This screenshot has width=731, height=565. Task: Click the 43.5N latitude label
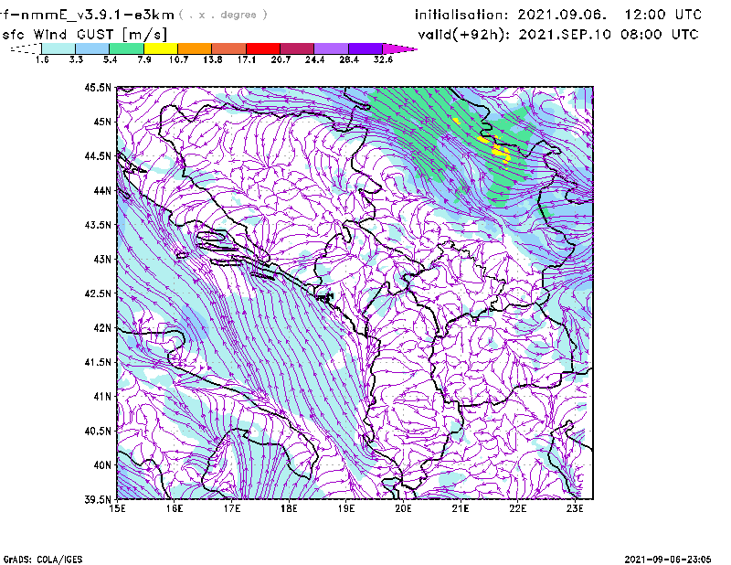tap(98, 225)
